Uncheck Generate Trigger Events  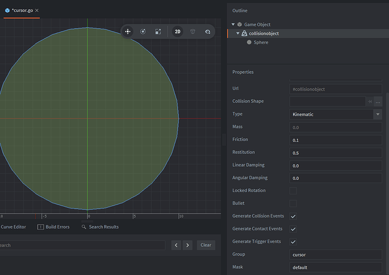pos(293,242)
